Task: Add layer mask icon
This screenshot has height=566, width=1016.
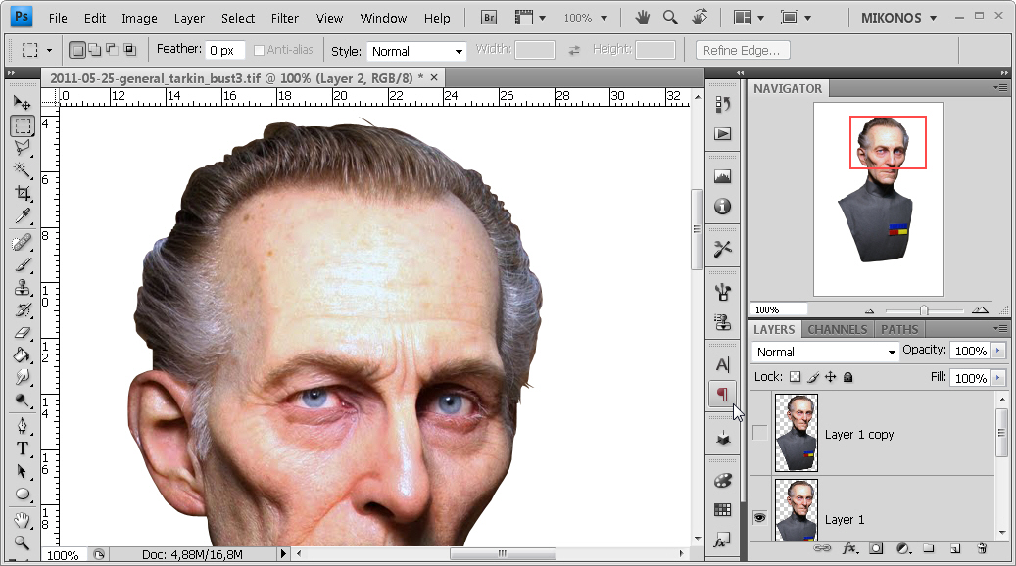Action: (876, 548)
